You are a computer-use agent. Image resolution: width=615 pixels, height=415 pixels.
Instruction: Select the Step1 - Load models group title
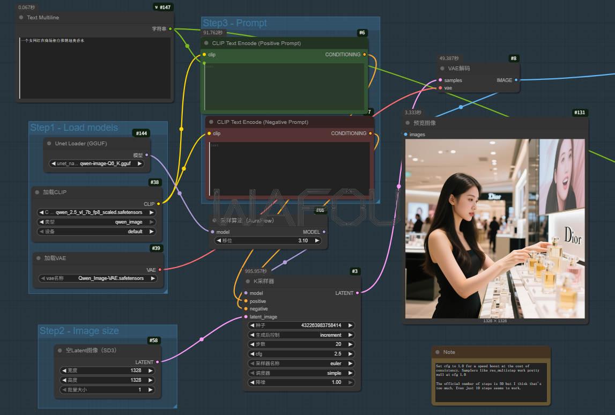click(x=74, y=128)
